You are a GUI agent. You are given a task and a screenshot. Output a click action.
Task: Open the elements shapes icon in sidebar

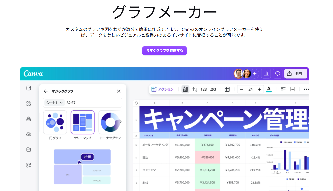(x=29, y=104)
